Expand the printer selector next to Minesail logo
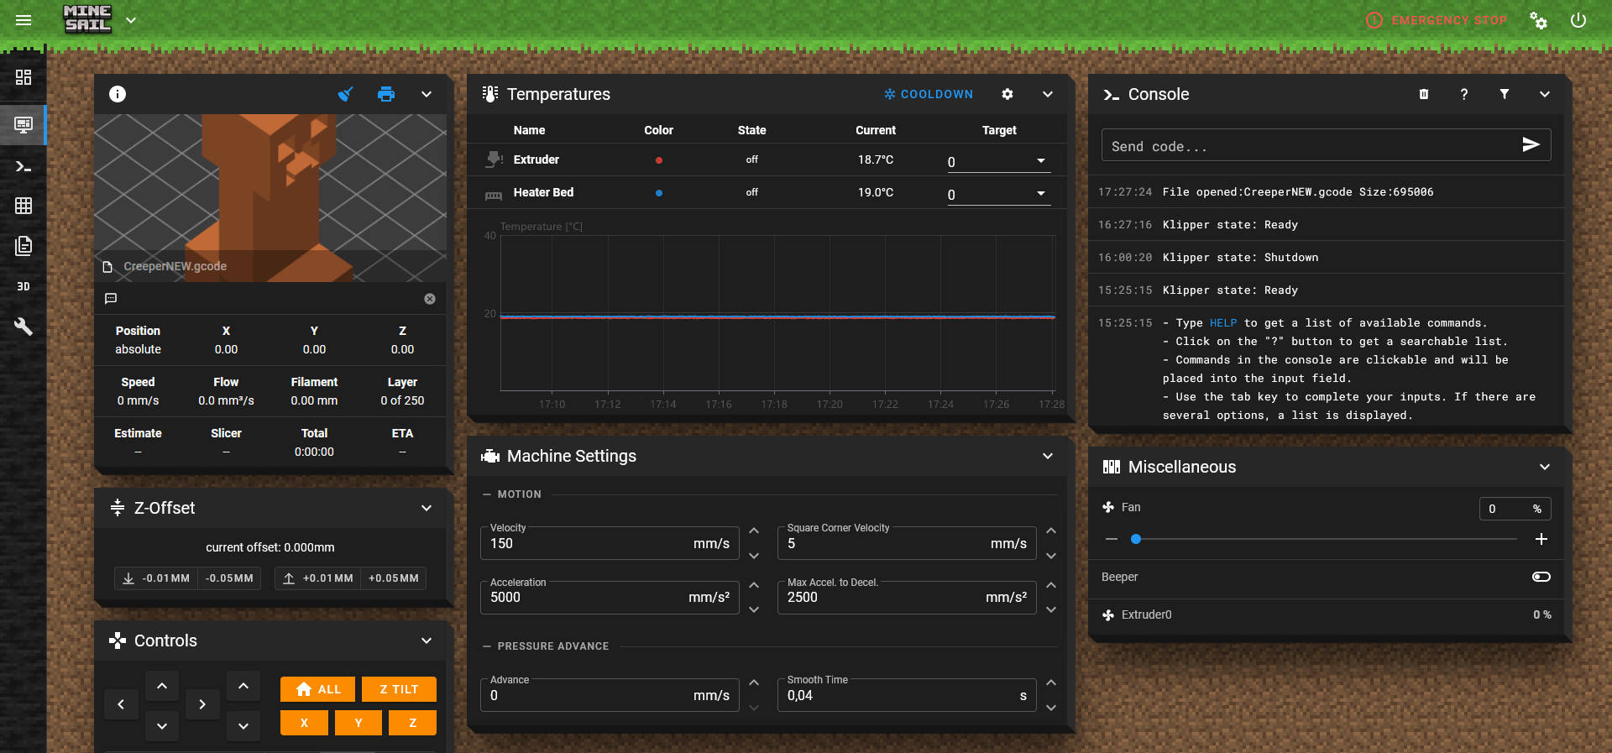Screen dimensions: 1612x753 [131, 20]
